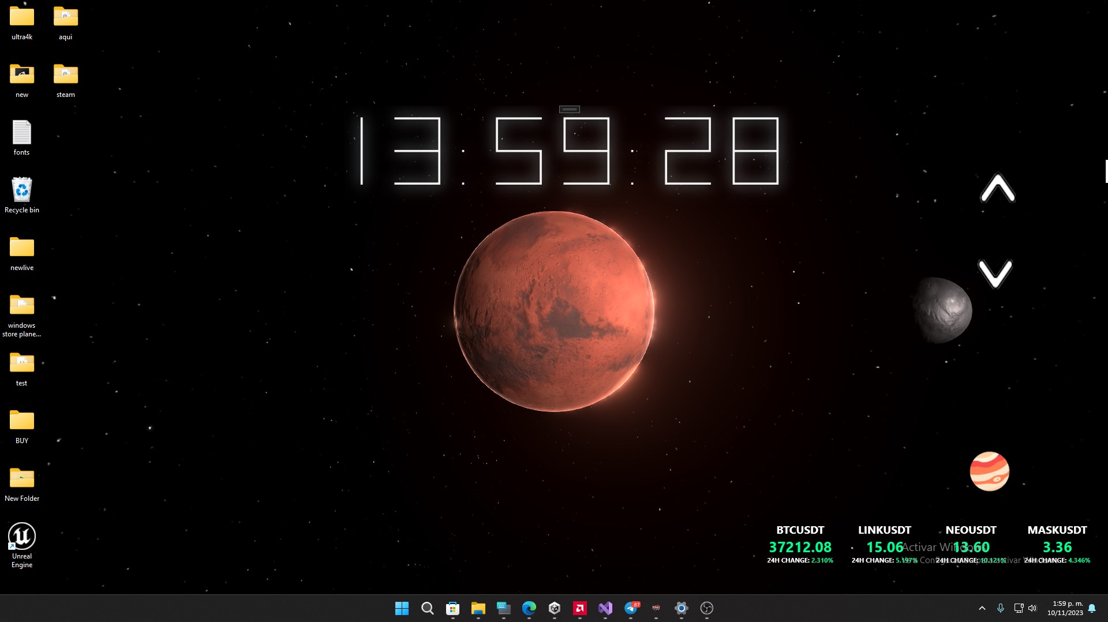Open the volume control in the tray
This screenshot has width=1108, height=622.
pos(1032,608)
